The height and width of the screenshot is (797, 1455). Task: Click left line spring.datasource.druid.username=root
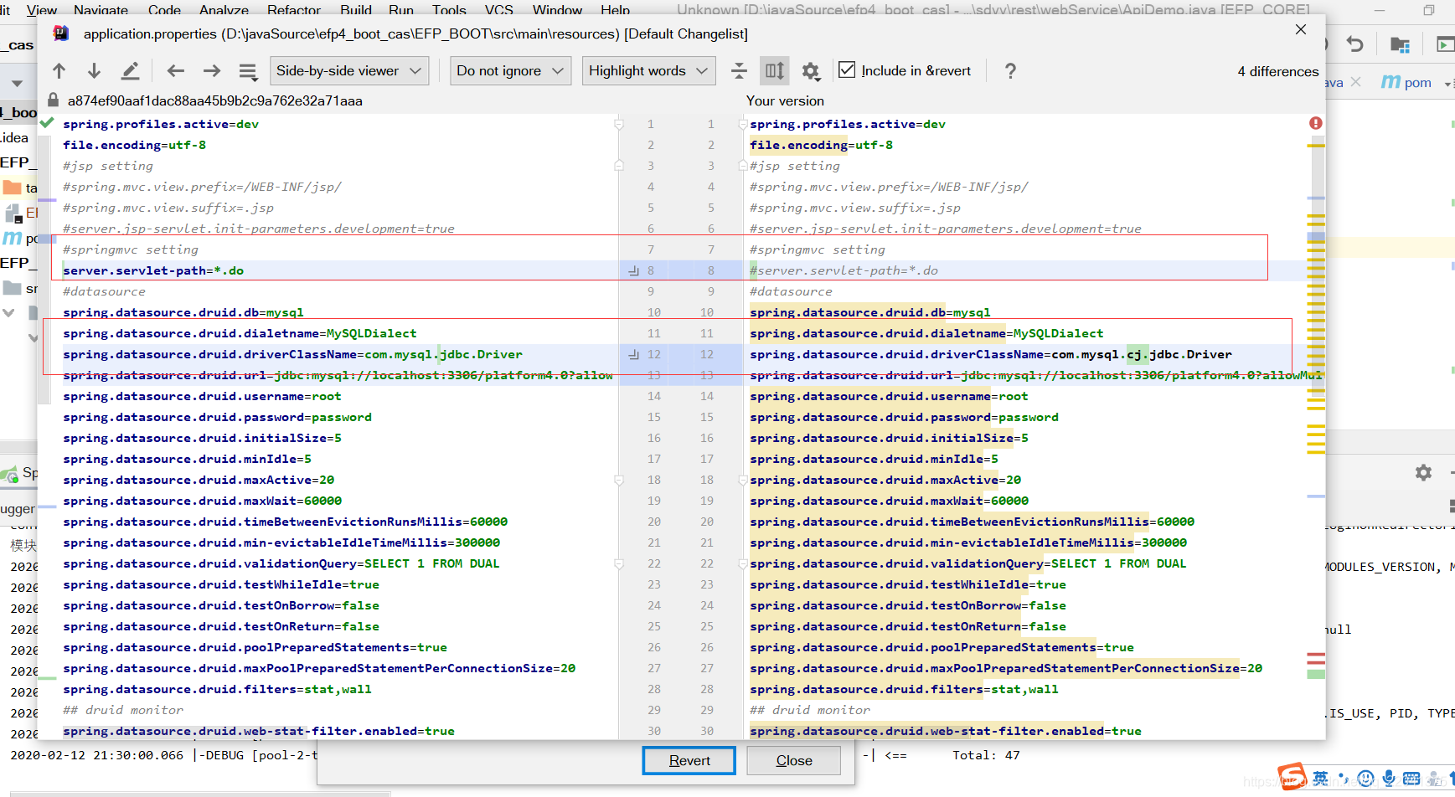coord(202,396)
